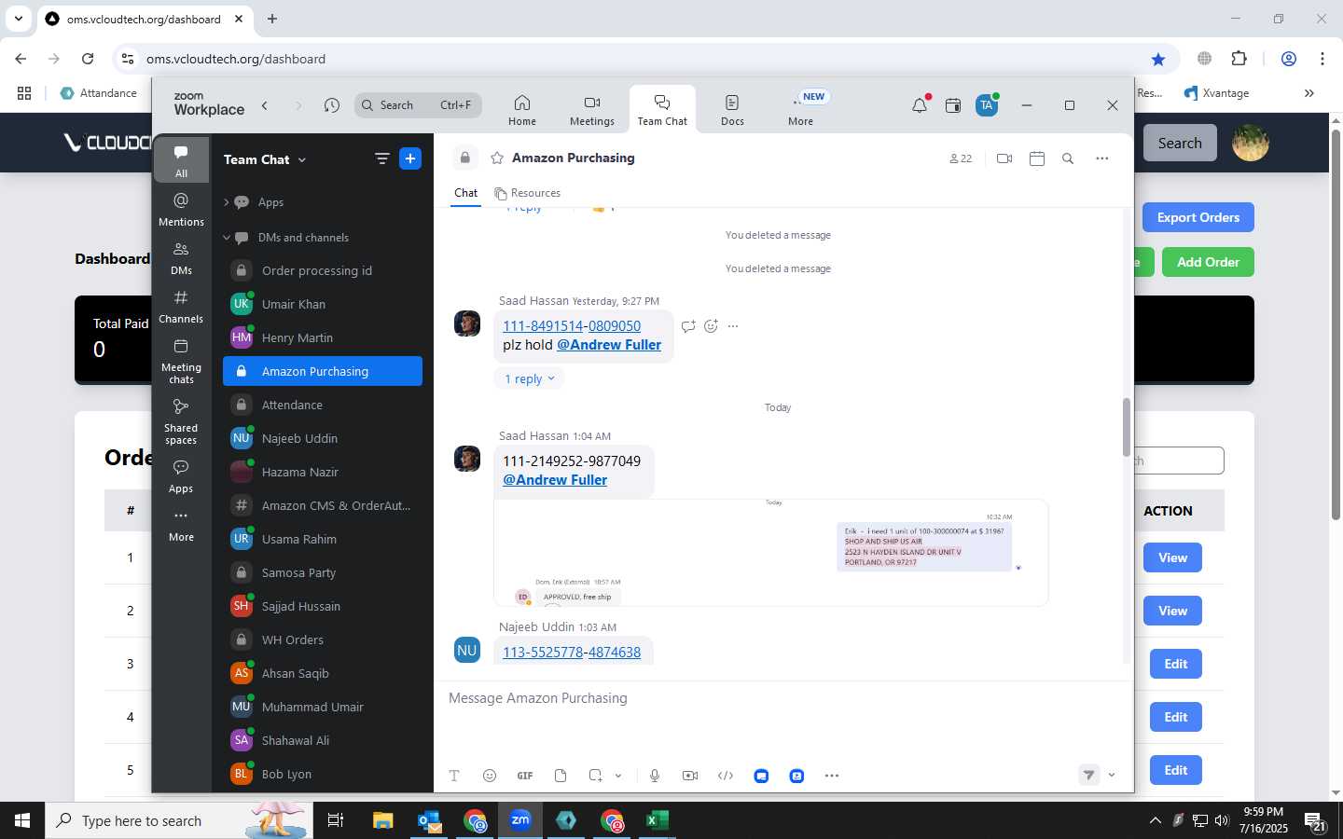This screenshot has width=1343, height=839.
Task: Insert a code snippet from the toolbar
Action: click(x=726, y=776)
